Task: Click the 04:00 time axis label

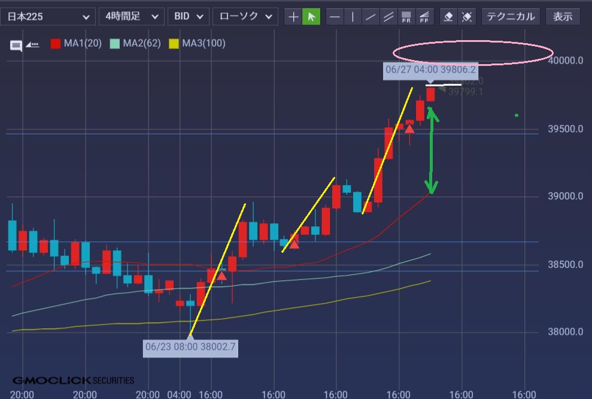Action: [x=179, y=394]
